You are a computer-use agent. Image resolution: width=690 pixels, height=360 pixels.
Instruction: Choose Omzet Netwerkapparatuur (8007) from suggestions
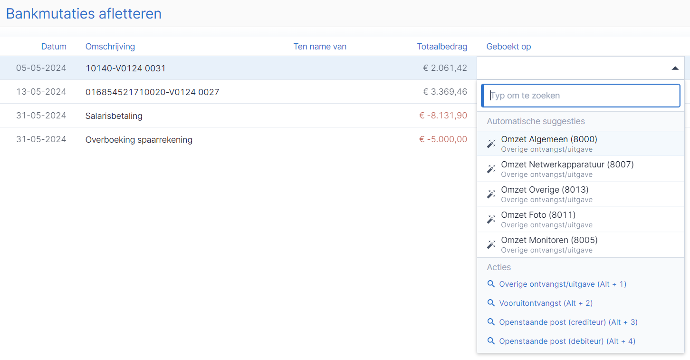coord(581,169)
